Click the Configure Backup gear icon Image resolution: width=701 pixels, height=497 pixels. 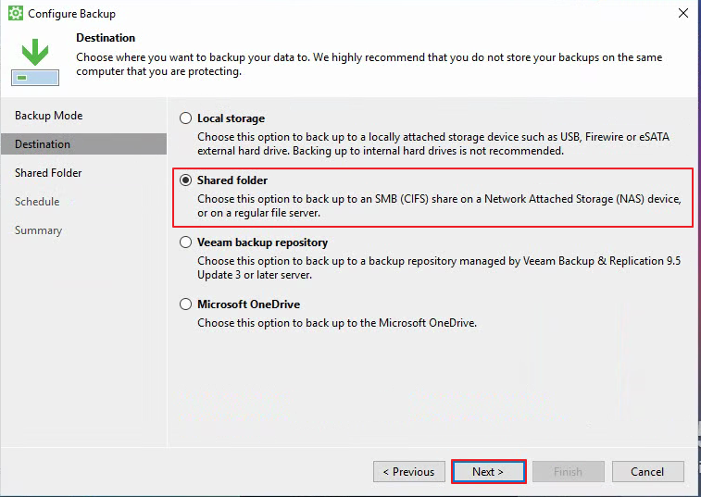click(15, 13)
